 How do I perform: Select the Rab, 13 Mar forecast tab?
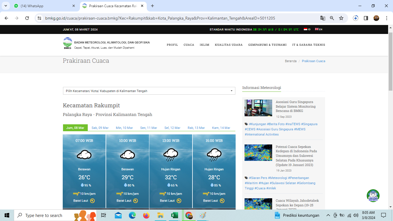[196, 128]
